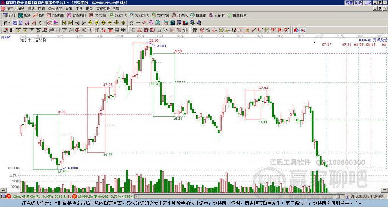Open the calculator icon
The image size is (388, 207).
coord(172,23)
